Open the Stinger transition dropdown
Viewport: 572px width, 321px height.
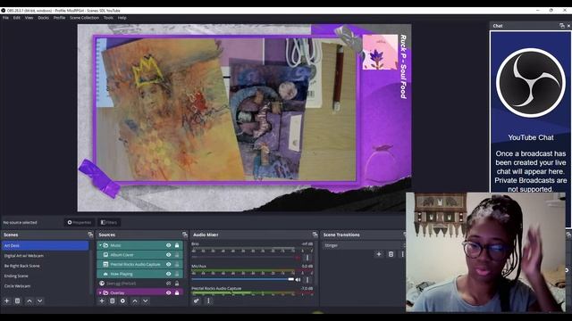click(364, 245)
